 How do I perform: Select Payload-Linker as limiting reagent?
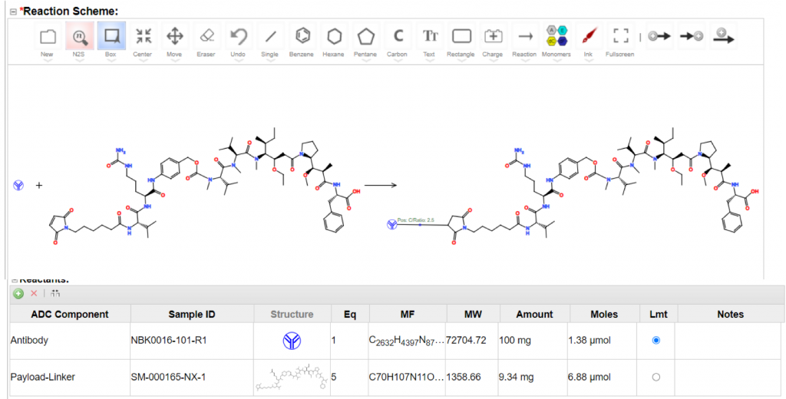pyautogui.click(x=656, y=377)
